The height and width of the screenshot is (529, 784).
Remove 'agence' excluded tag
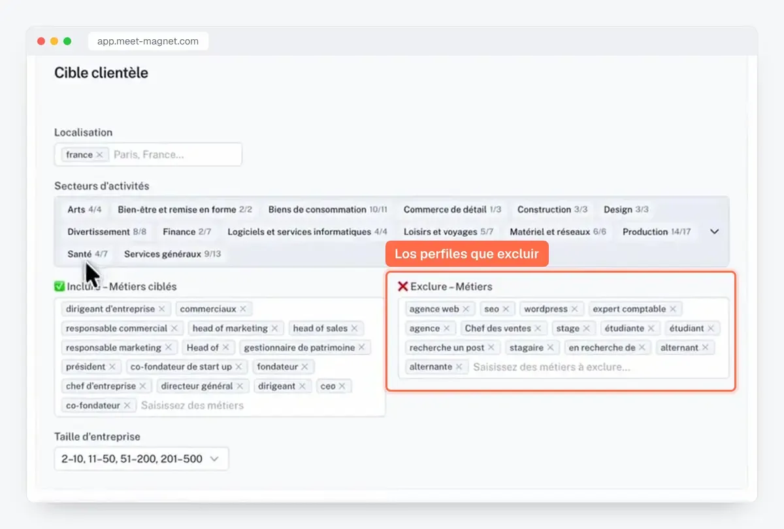(x=447, y=328)
